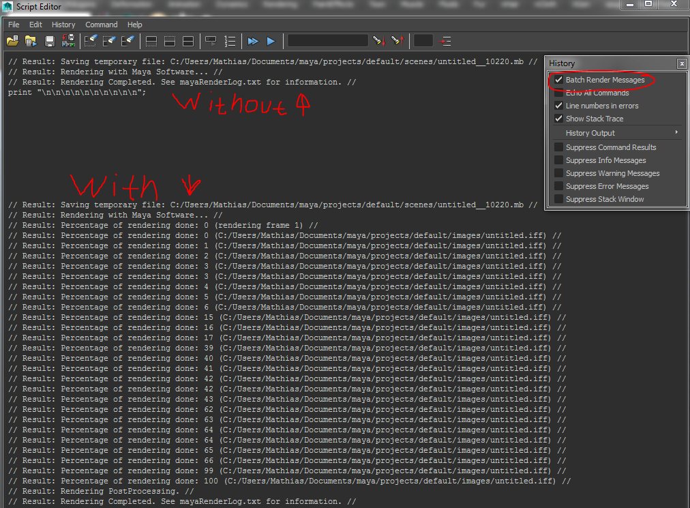Click the Save Script to Shelf icon
This screenshot has height=508, width=690.
click(x=68, y=42)
